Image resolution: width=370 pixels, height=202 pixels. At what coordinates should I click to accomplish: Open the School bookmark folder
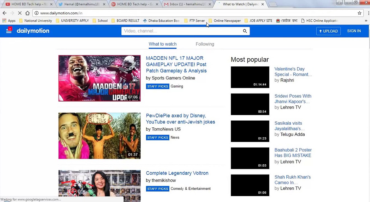pyautogui.click(x=100, y=20)
